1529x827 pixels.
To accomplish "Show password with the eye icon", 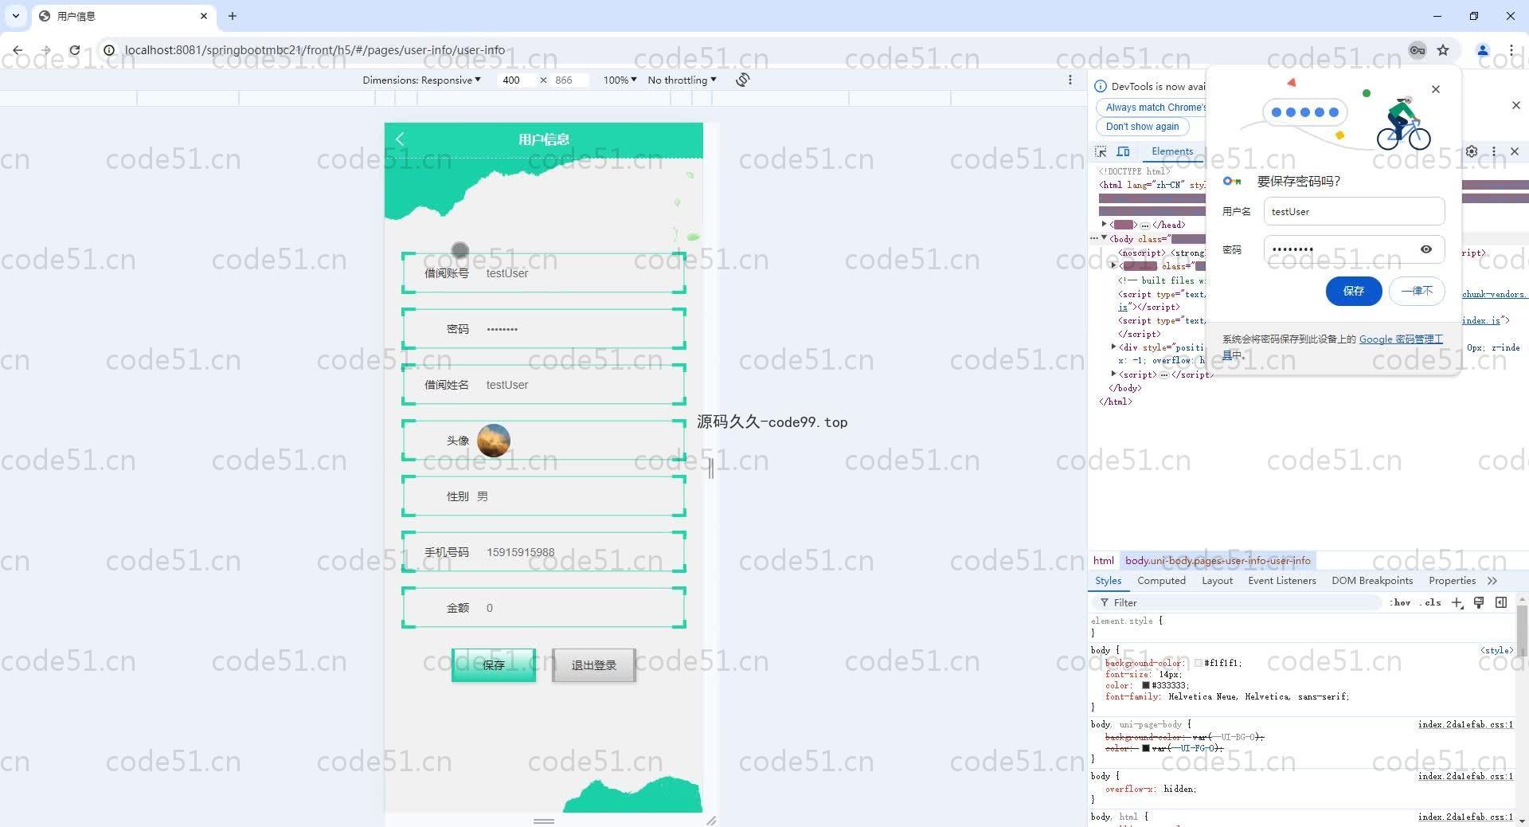I will tap(1426, 249).
